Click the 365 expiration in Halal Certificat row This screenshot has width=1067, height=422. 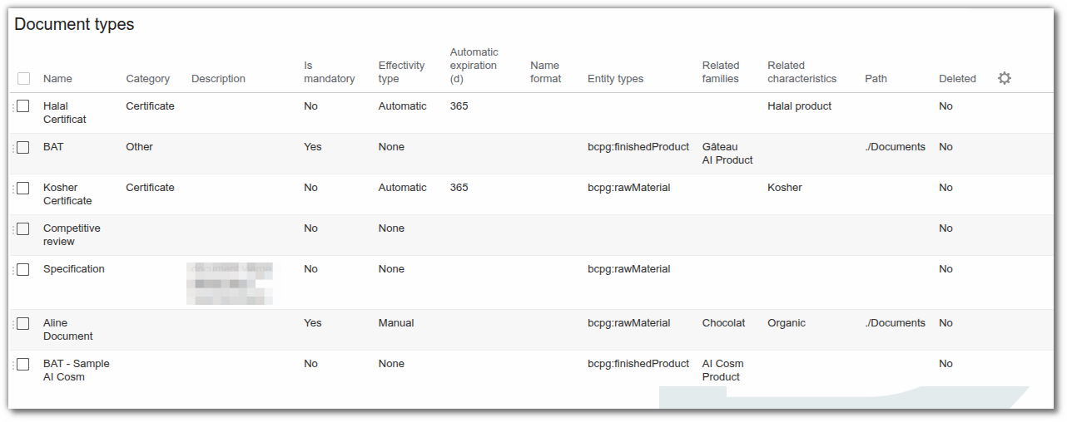(459, 106)
